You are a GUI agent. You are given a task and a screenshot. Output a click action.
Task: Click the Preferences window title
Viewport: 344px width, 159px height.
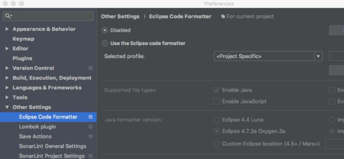pyautogui.click(x=219, y=4)
